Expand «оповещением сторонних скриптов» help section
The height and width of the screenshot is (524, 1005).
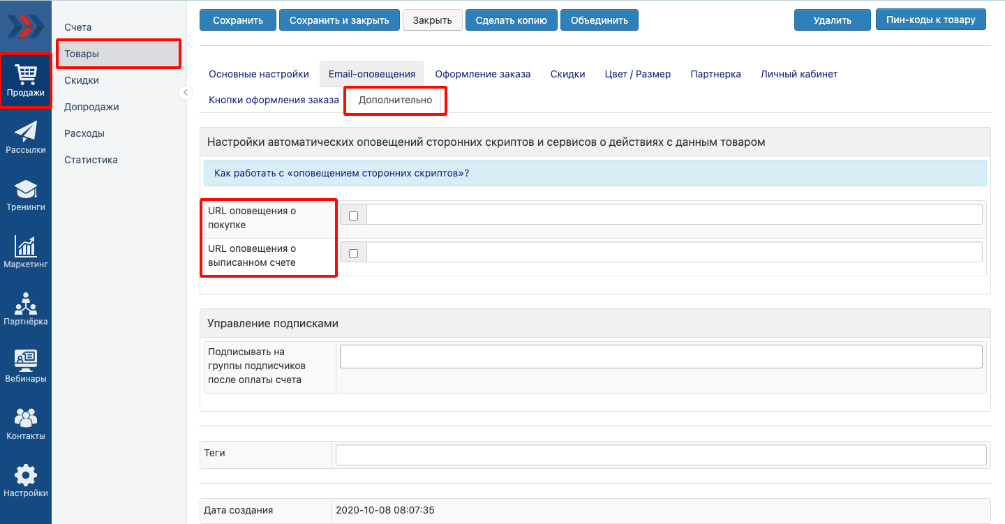(341, 173)
